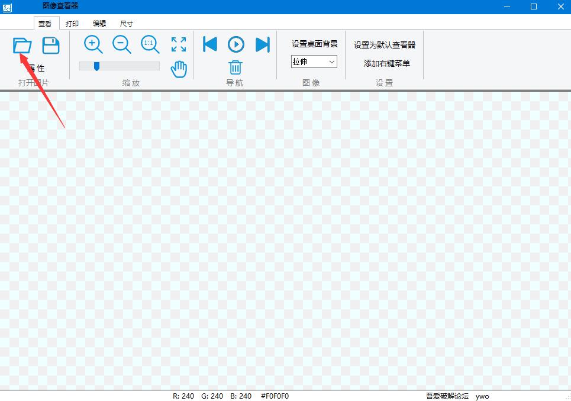Click the R: 240 value in status bar
This screenshot has width=571, height=401.
tap(183, 396)
